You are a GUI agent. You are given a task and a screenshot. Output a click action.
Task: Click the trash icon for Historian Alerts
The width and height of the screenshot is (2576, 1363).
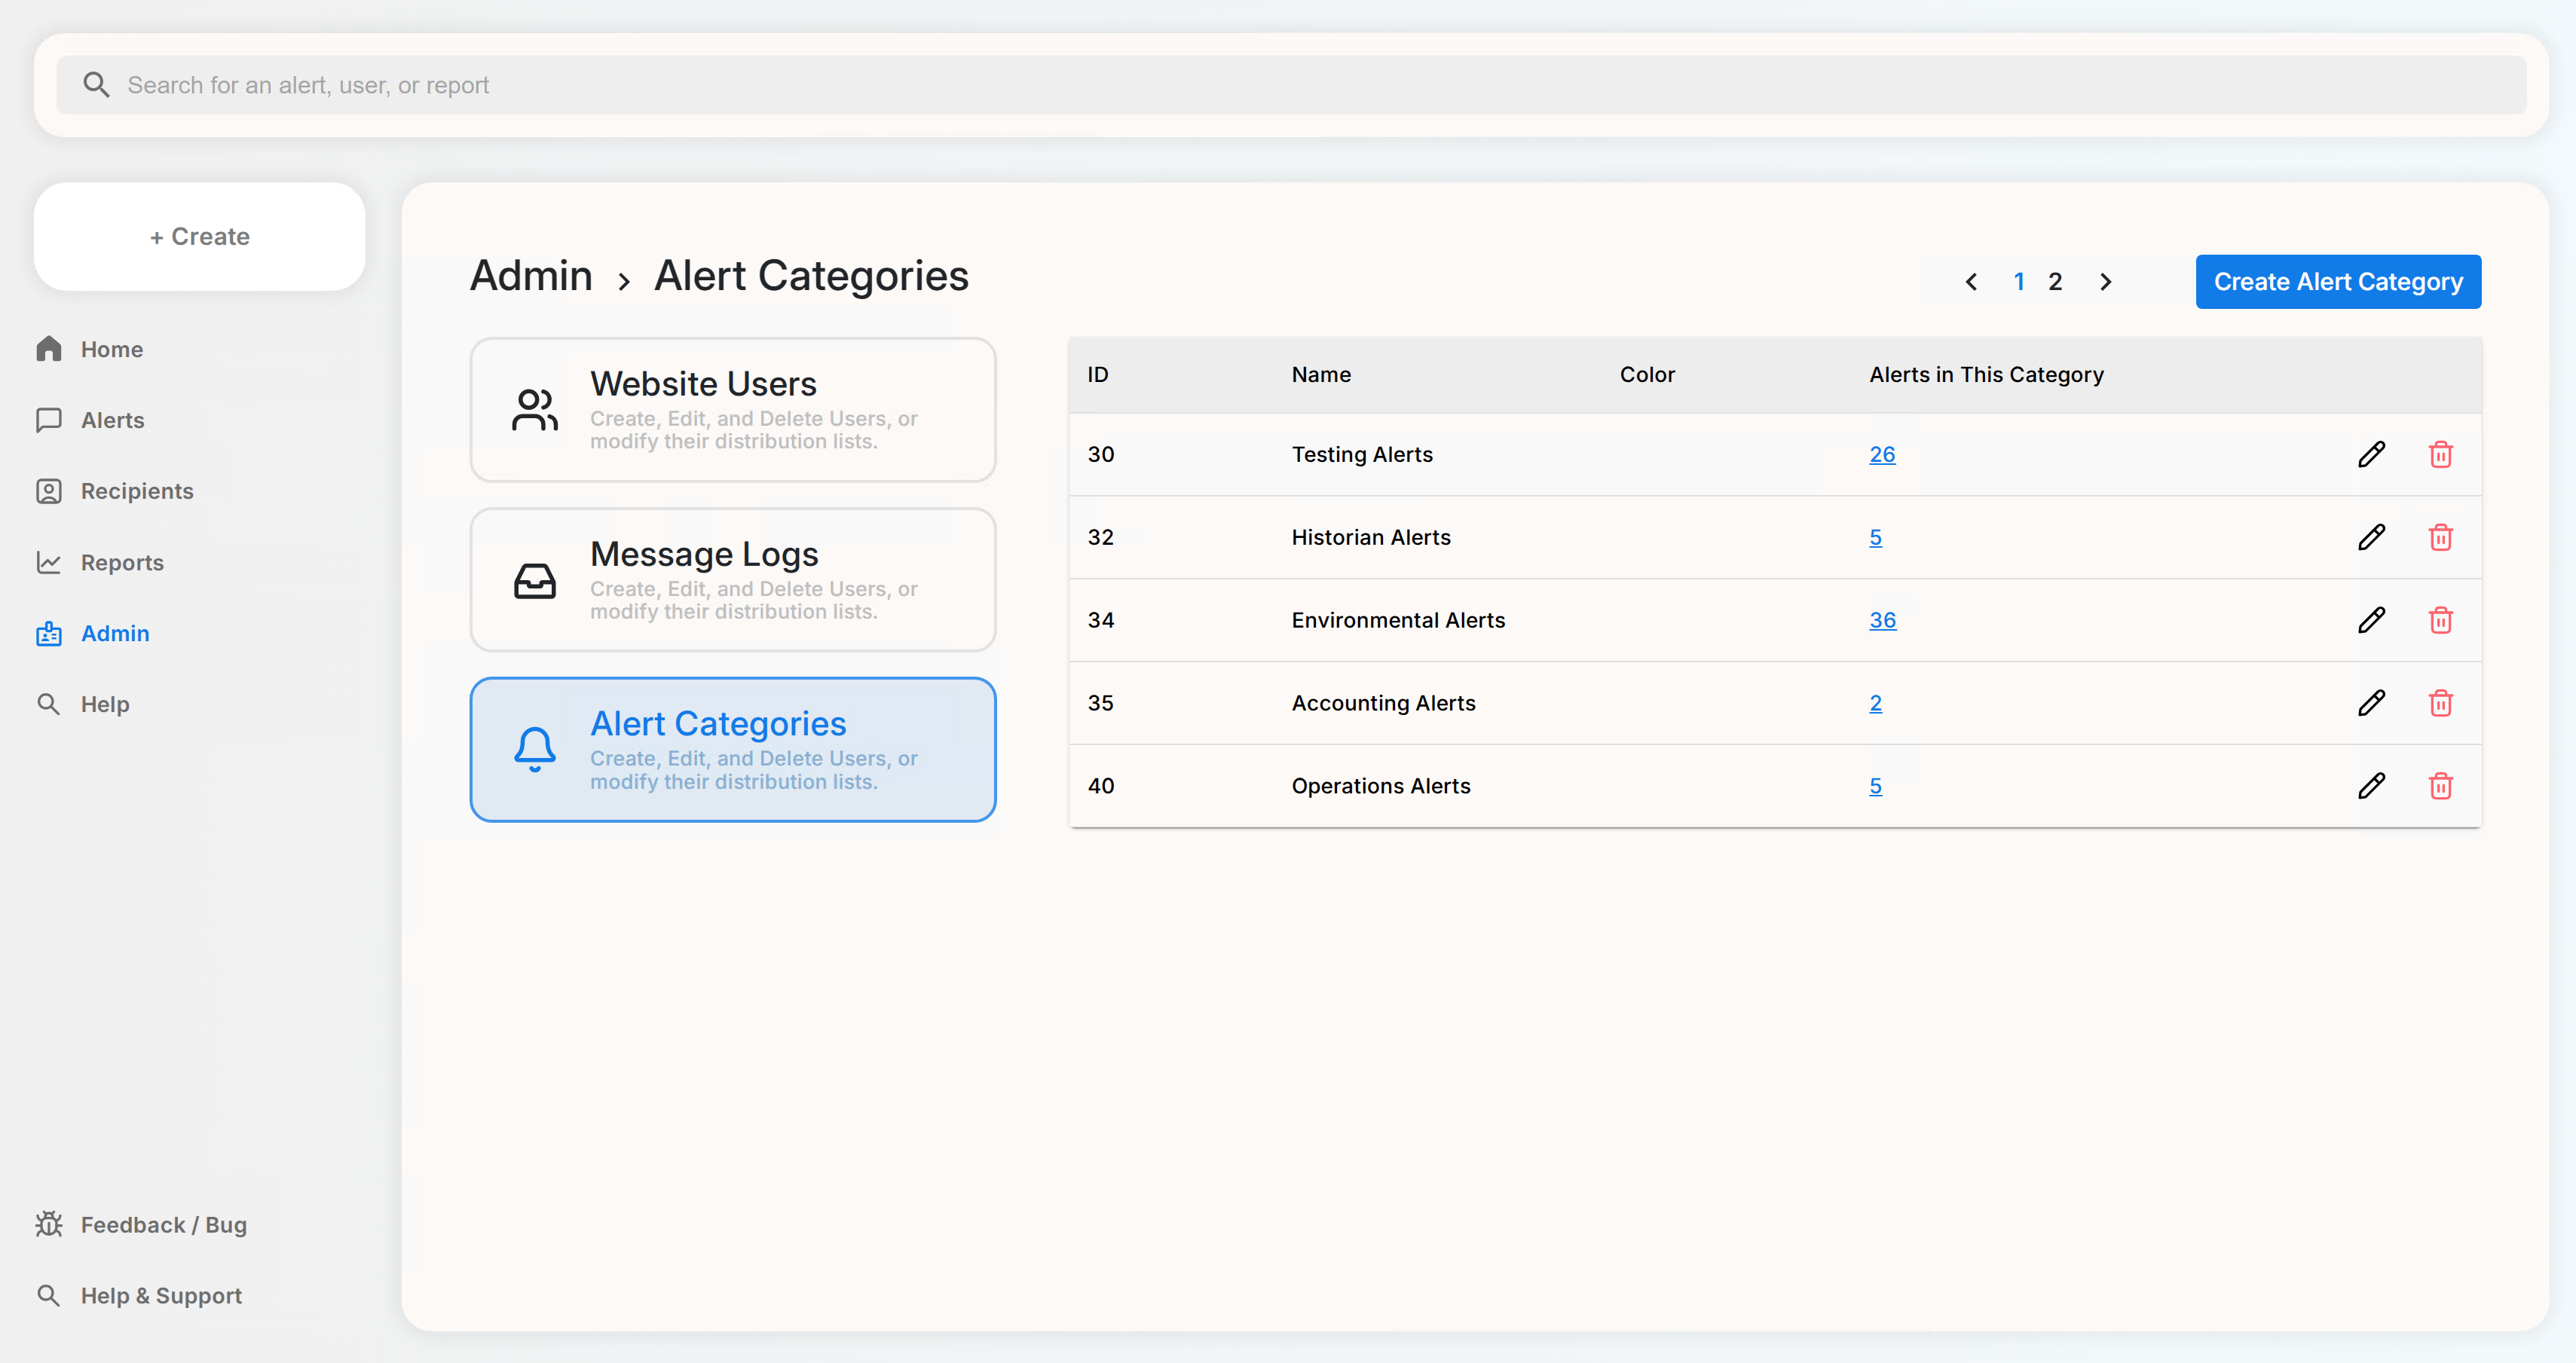tap(2441, 537)
